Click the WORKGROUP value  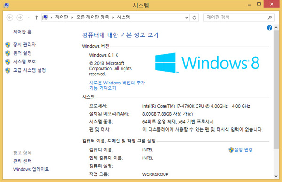[x=156, y=174]
